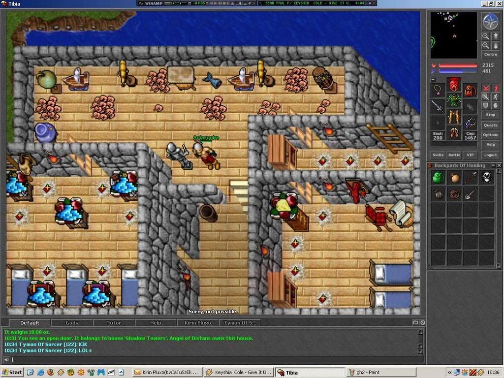The image size is (504, 378).
Task: Switch to the Default chat tab
Action: (30, 323)
